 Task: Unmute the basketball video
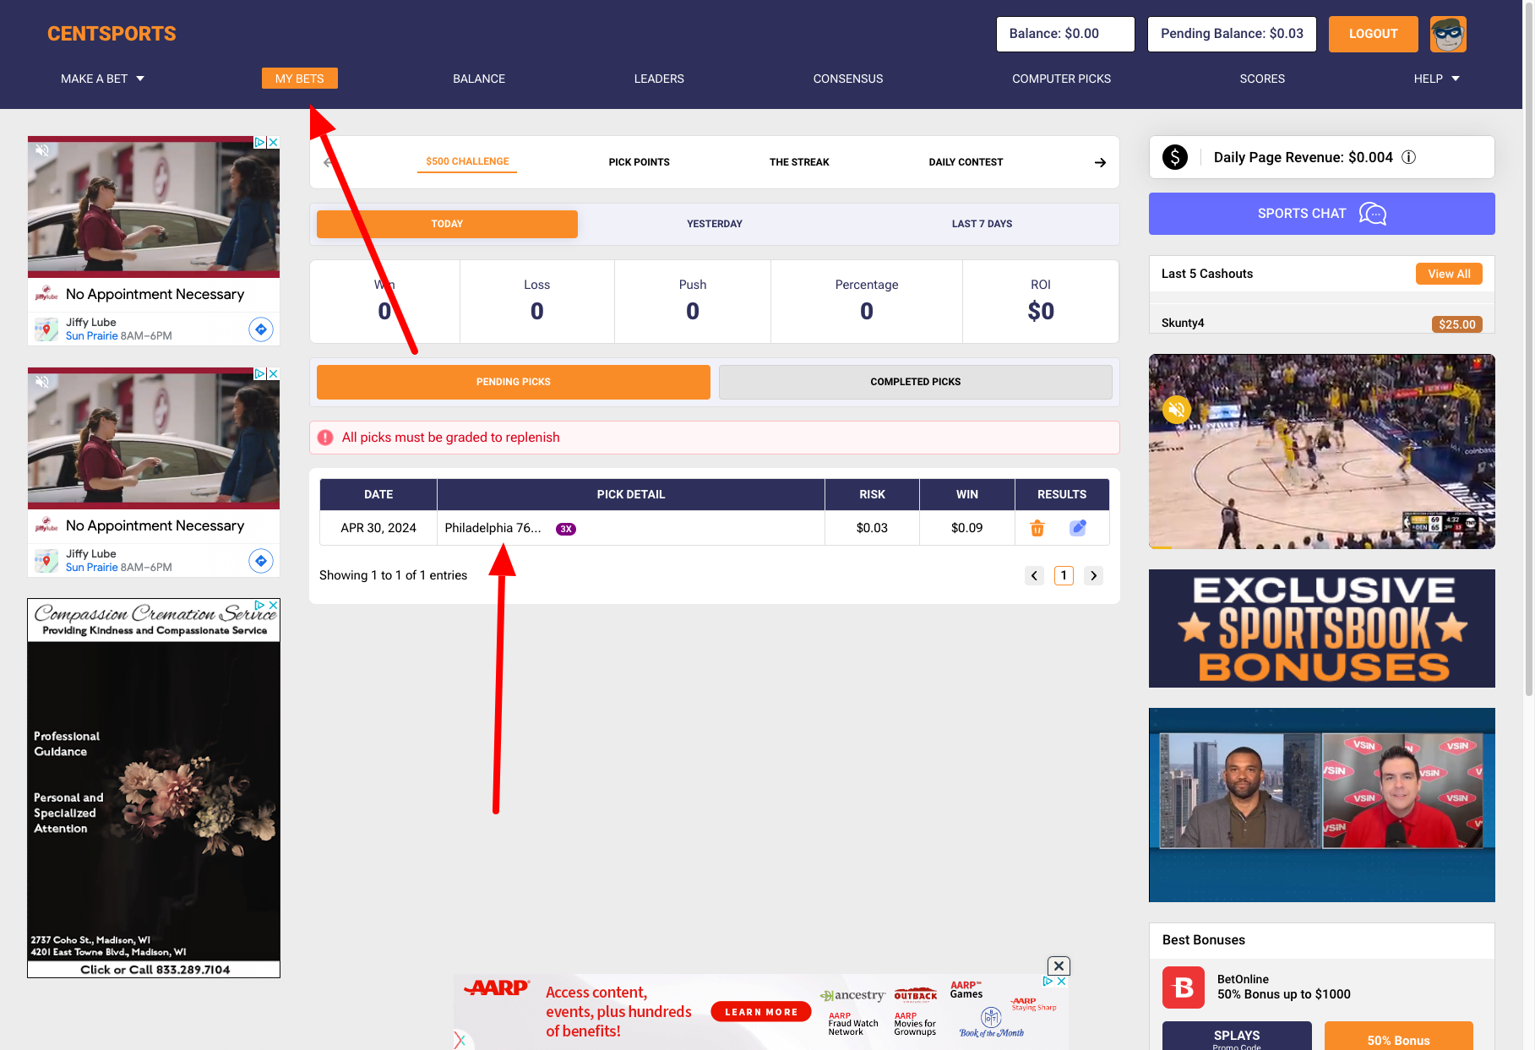point(1176,410)
